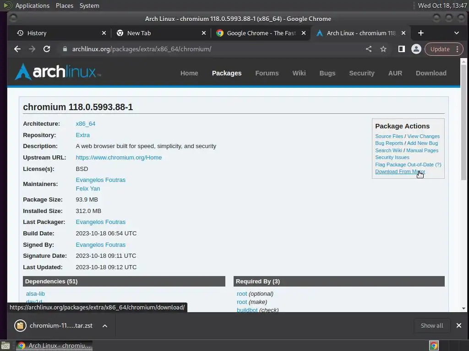Close the Google Chrome tab
Viewport: 469px width, 351px height.
tap(304, 33)
